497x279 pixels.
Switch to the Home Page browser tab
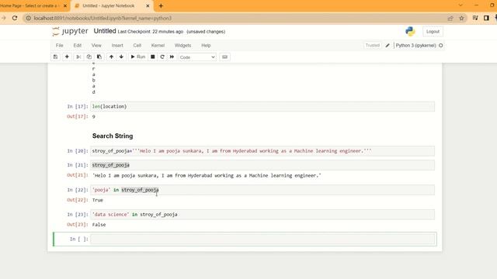[x=30, y=5]
